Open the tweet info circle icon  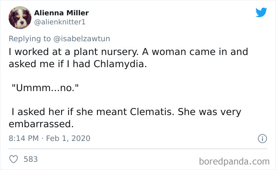(x=261, y=138)
